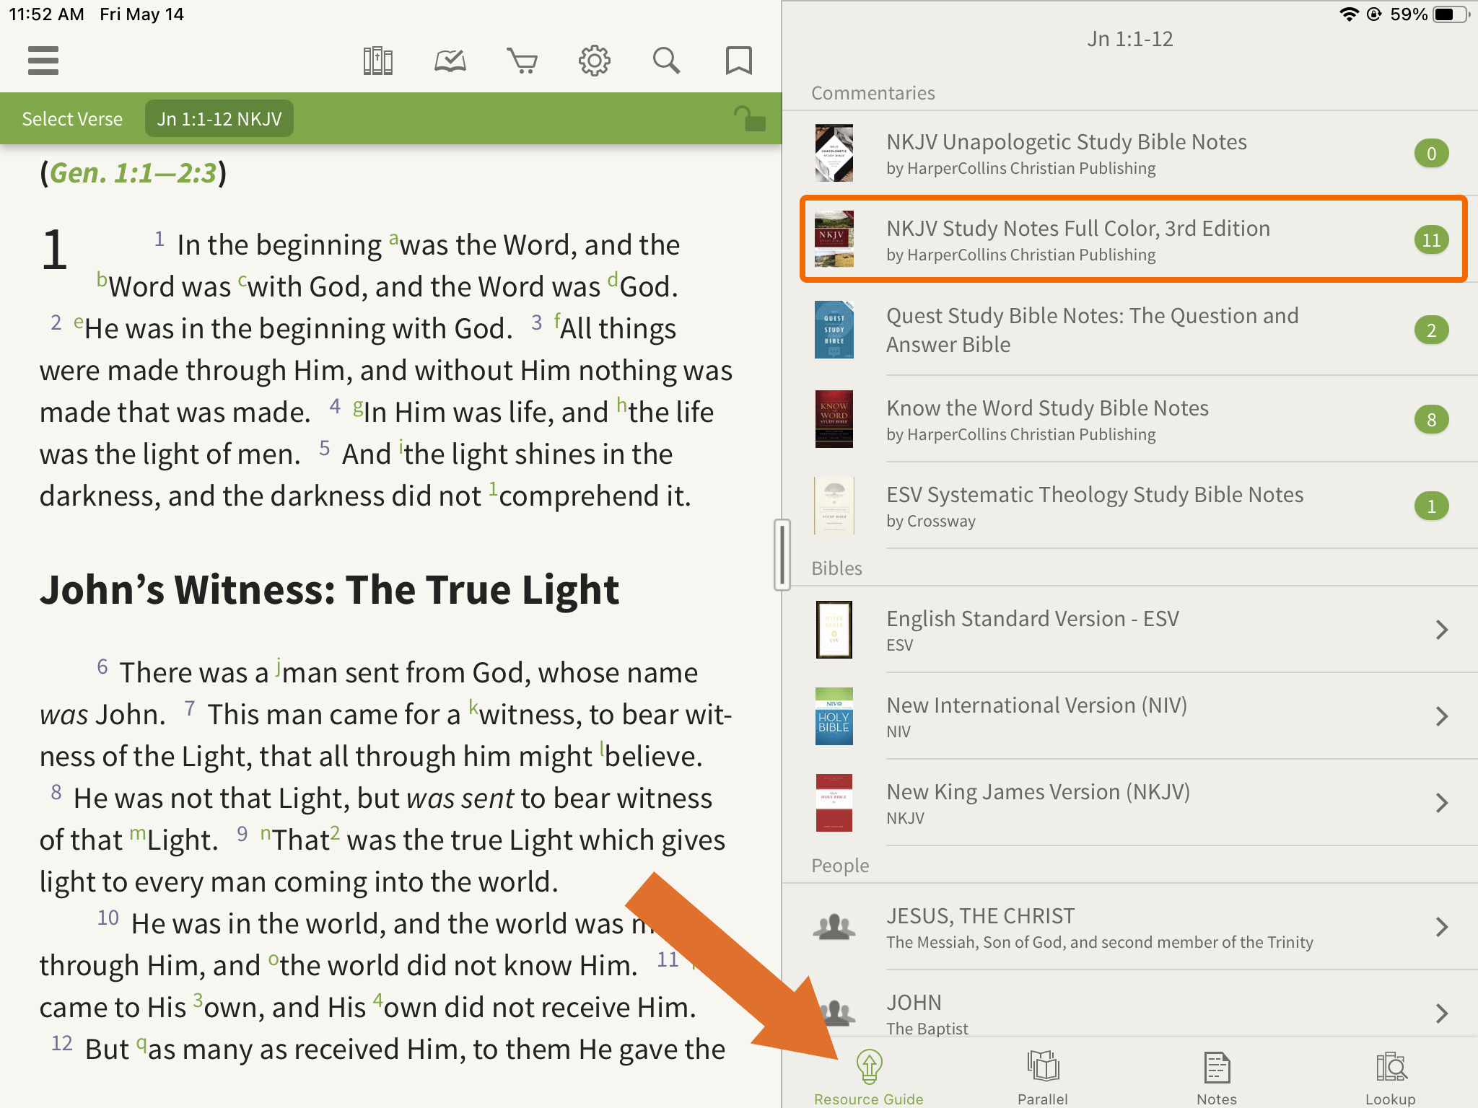This screenshot has height=1108, width=1478.
Task: Tap the NKJV Unapologetic cover thumbnail
Action: pyautogui.click(x=834, y=153)
